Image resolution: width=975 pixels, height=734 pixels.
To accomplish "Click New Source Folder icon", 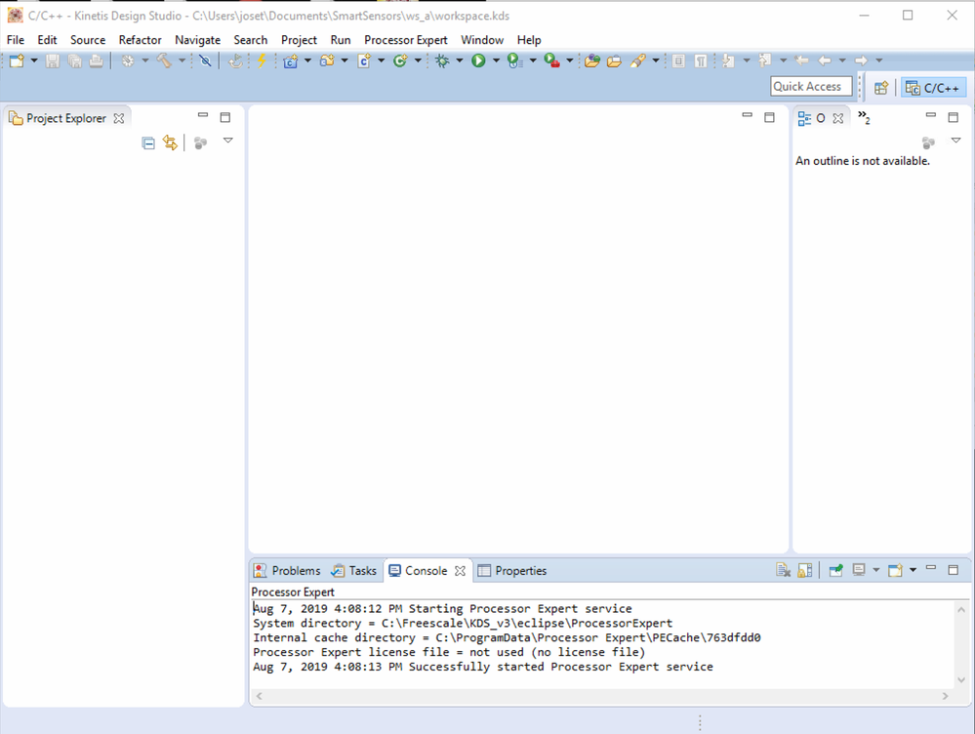I will click(327, 61).
